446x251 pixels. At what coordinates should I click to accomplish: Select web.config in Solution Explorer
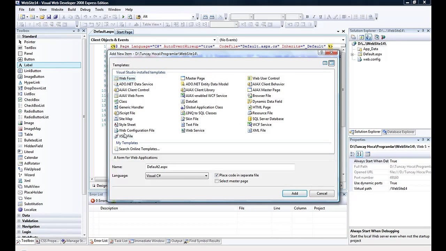(x=371, y=60)
